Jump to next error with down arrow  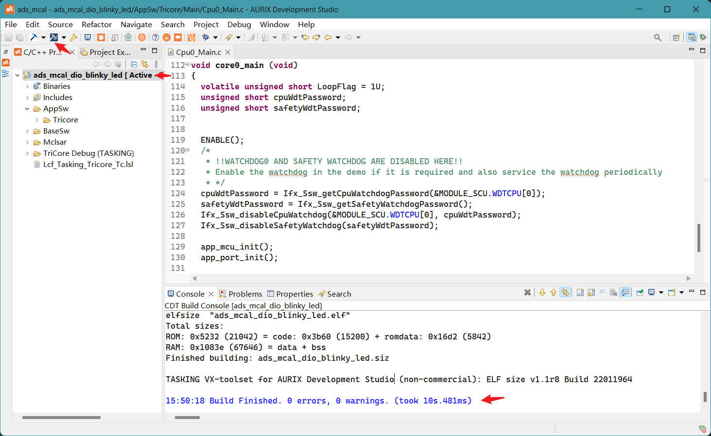[x=542, y=292]
